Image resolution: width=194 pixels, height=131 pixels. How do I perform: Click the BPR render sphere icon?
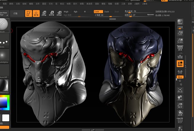[x=180, y=22]
